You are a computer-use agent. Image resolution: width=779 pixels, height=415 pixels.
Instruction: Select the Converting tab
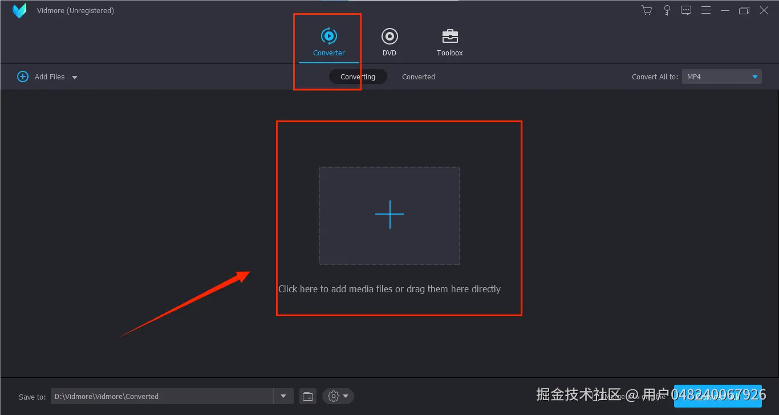coord(358,76)
